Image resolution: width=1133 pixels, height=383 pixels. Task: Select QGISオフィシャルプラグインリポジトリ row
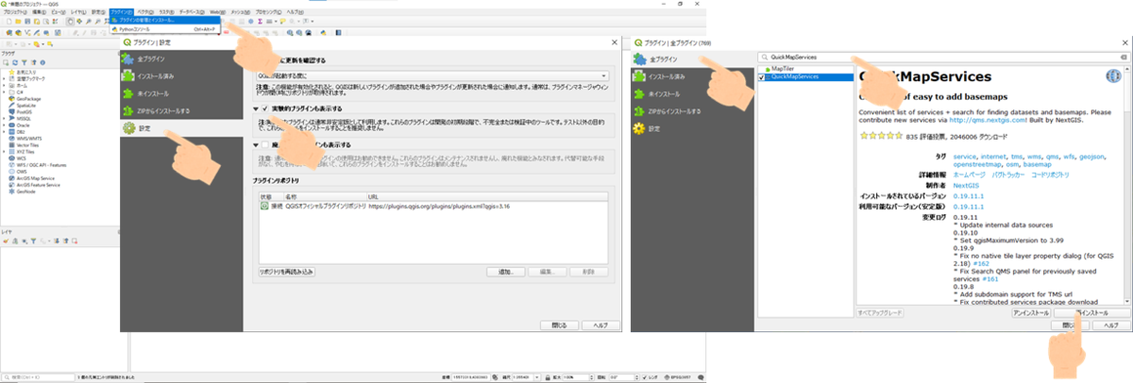pyautogui.click(x=432, y=205)
